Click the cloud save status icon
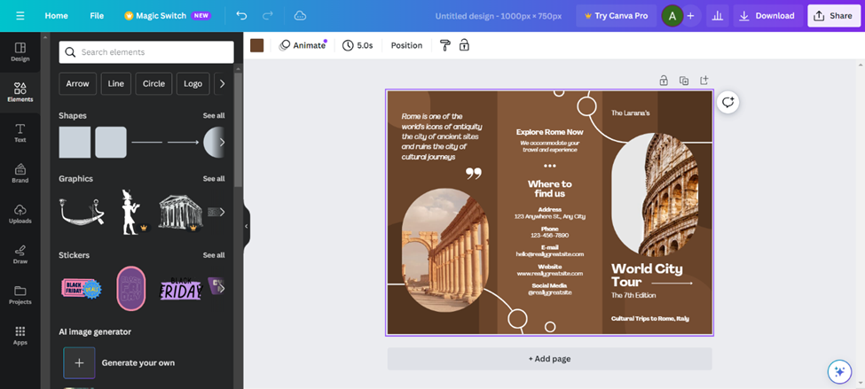The height and width of the screenshot is (389, 865). click(300, 15)
